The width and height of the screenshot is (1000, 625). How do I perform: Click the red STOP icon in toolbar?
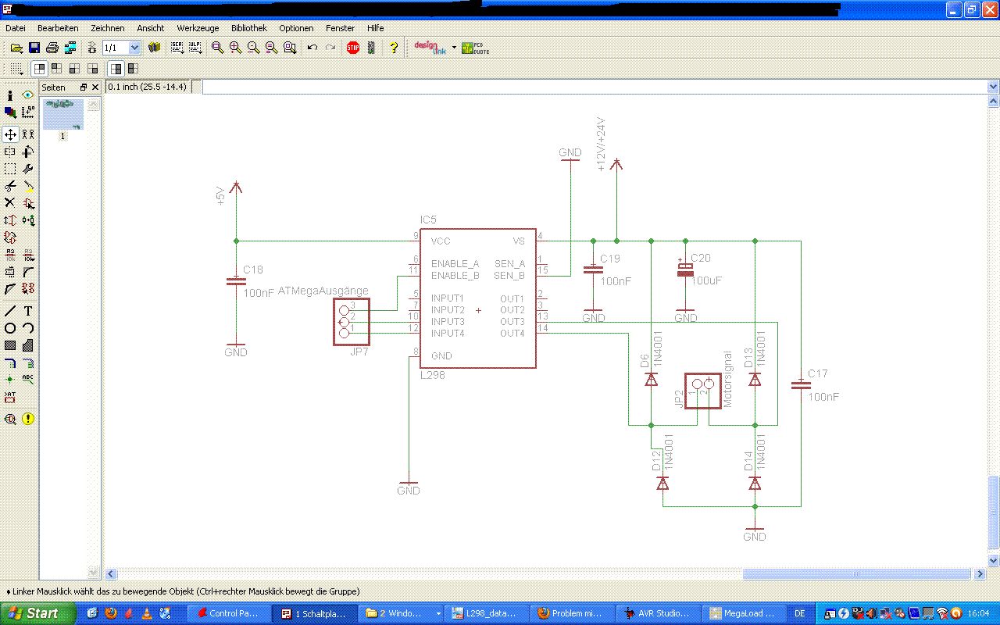(x=353, y=48)
